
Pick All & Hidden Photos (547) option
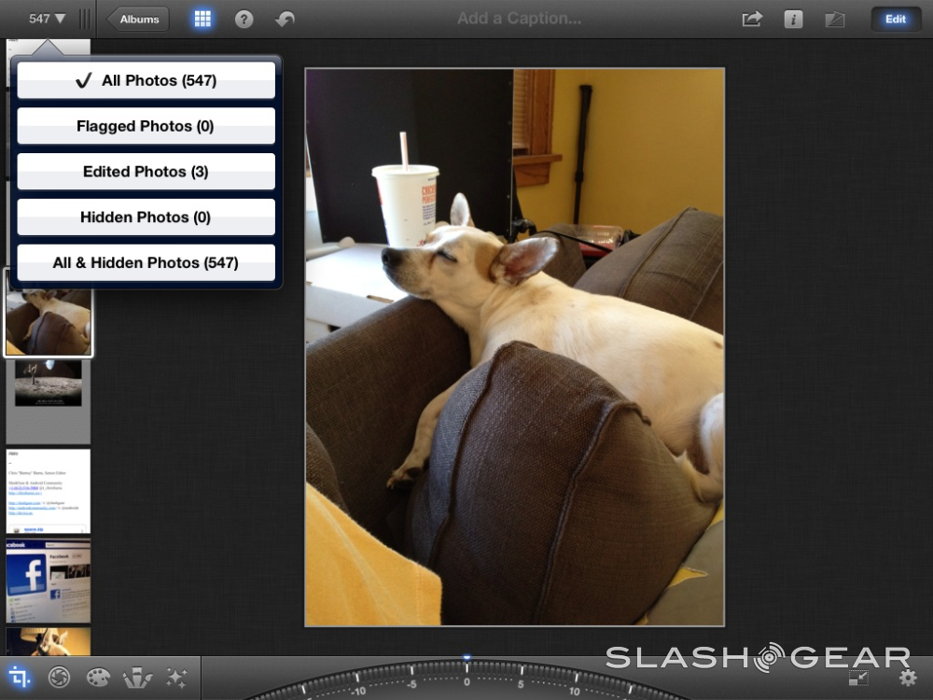pos(146,263)
